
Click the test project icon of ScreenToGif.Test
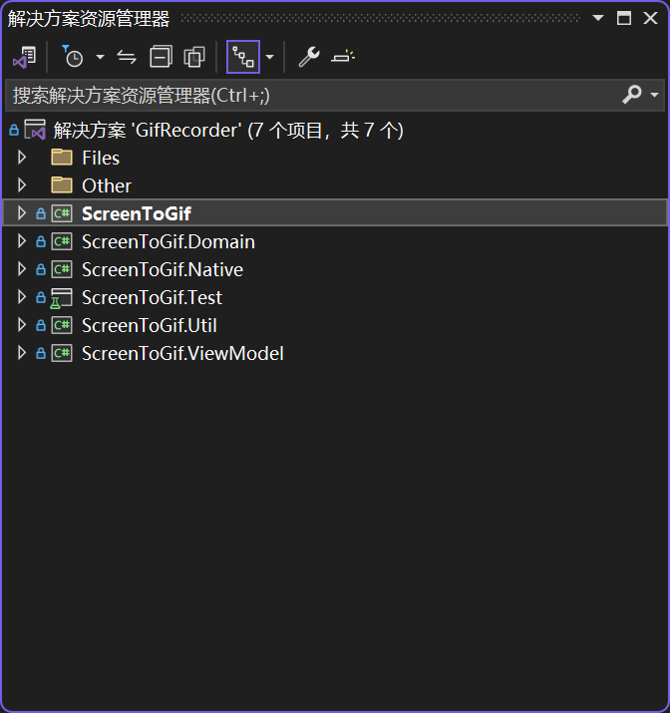(62, 298)
